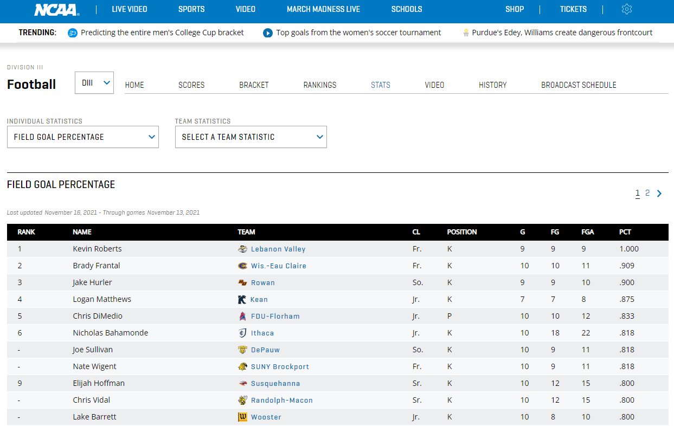This screenshot has width=674, height=426.
Task: Open the Broadcast Schedule tab
Action: click(579, 85)
